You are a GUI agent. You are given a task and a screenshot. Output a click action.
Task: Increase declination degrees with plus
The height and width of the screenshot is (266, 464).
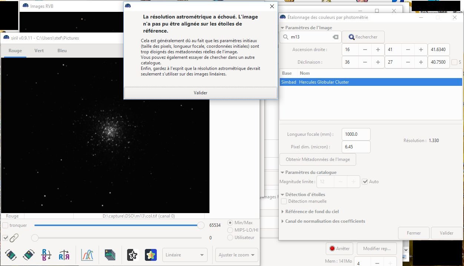click(x=378, y=62)
